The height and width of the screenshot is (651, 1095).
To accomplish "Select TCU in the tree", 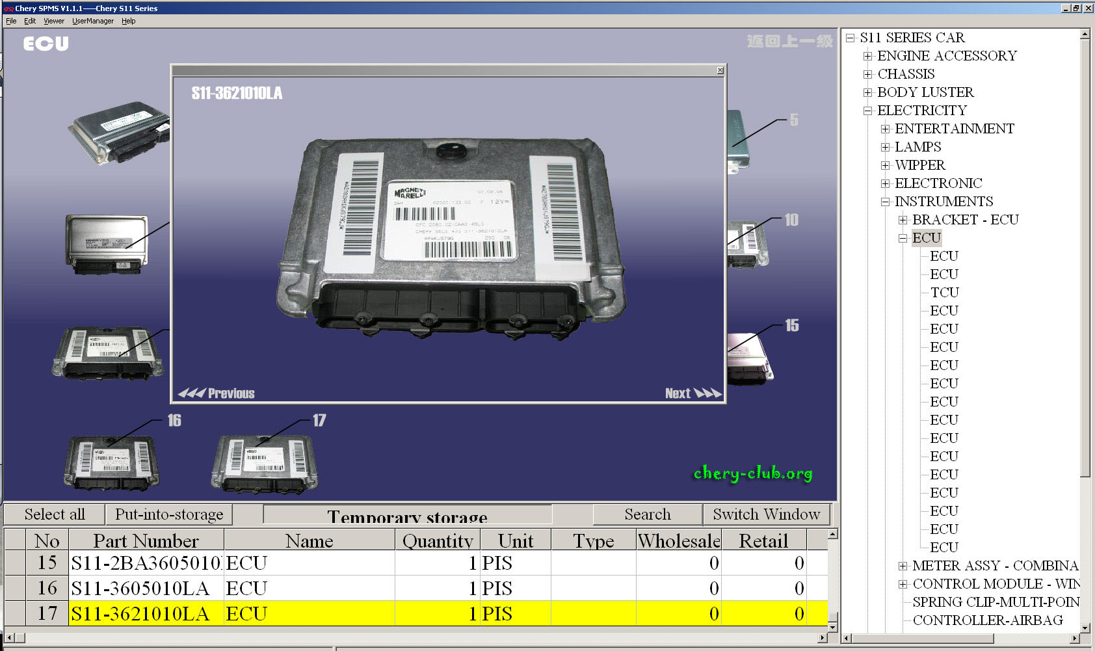I will tap(944, 293).
